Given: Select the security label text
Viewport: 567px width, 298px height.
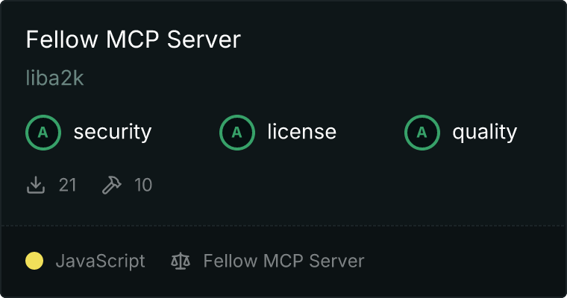Looking at the screenshot, I should 113,132.
